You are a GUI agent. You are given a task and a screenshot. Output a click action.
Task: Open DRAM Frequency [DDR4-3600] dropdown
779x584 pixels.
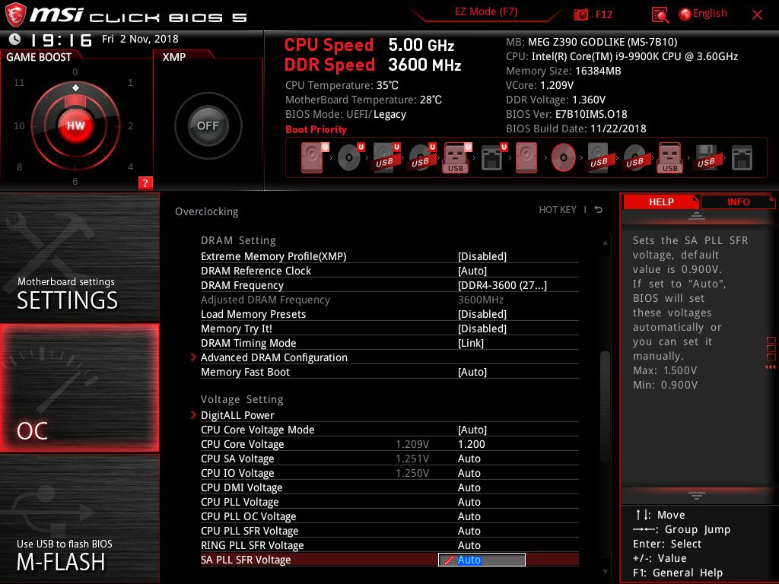[x=502, y=285]
